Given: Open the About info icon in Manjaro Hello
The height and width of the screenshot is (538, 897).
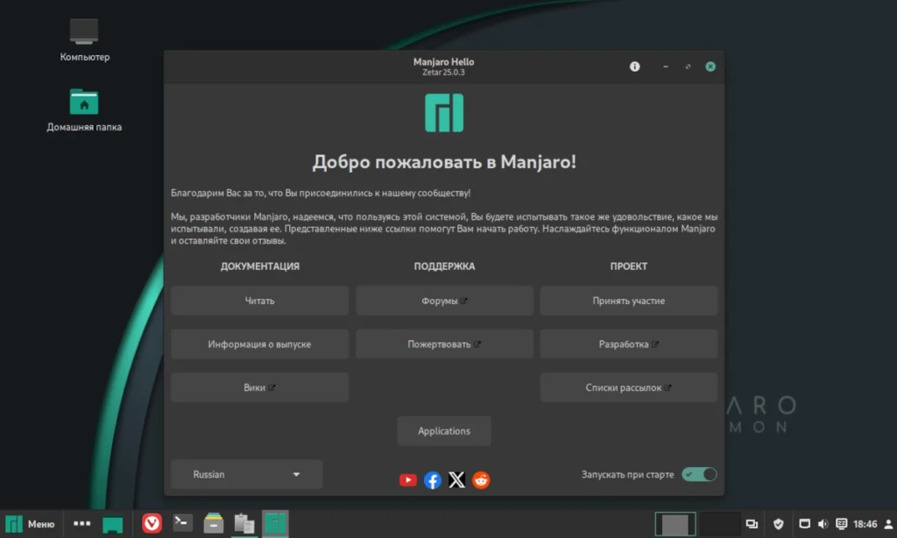Looking at the screenshot, I should [x=634, y=67].
